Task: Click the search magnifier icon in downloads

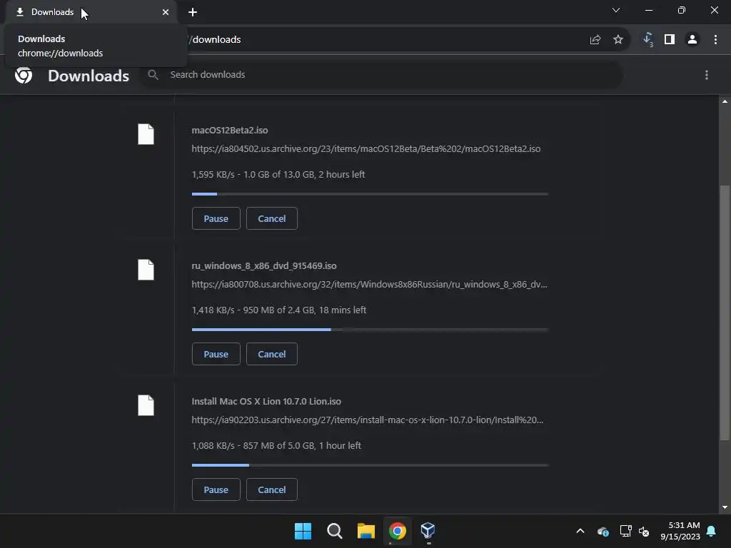Action: click(153, 74)
